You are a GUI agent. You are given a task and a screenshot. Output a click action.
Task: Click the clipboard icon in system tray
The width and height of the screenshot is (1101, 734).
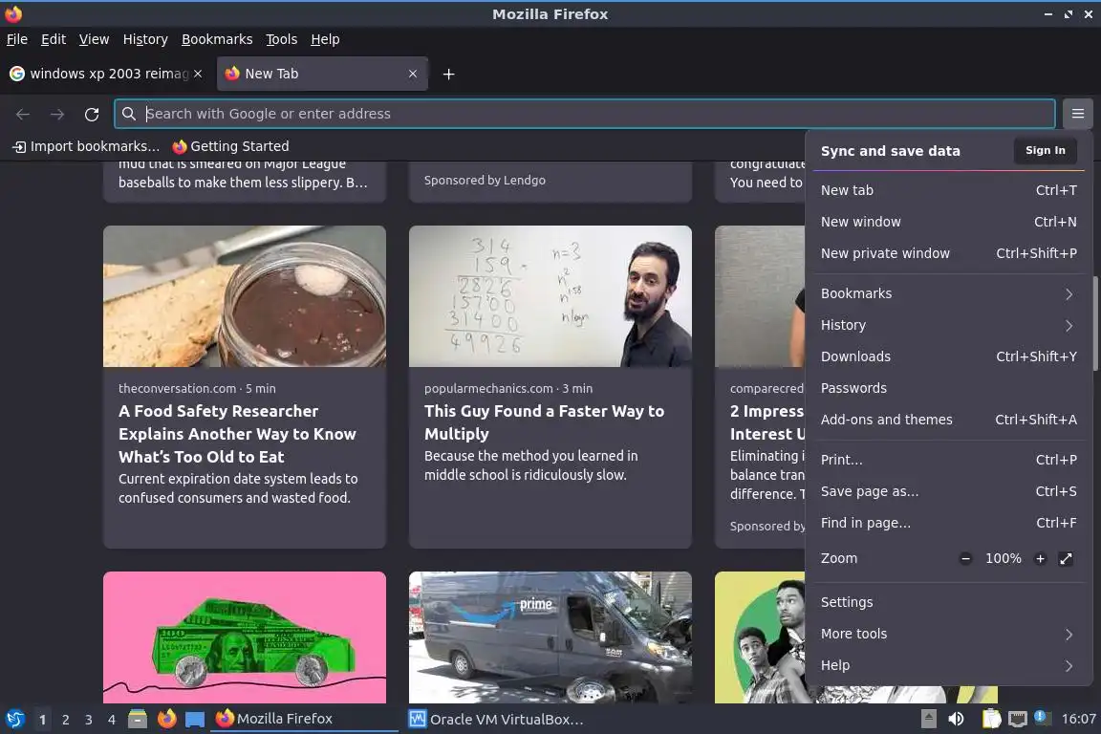pos(991,719)
